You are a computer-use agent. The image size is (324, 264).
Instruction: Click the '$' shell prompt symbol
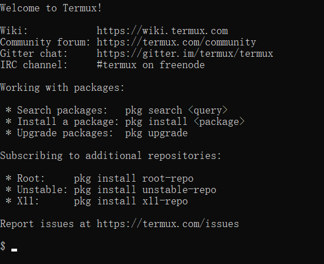3,246
